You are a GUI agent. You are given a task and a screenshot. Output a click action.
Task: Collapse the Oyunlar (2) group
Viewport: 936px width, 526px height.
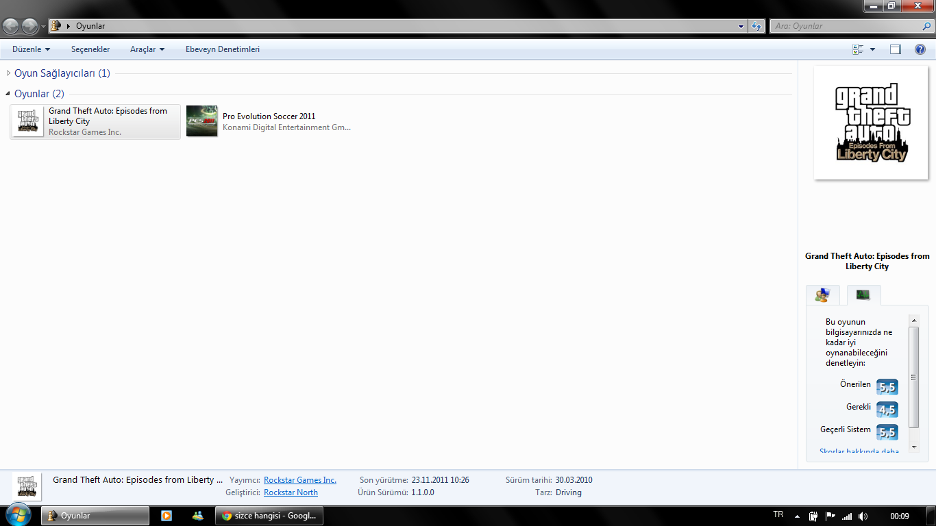8,94
